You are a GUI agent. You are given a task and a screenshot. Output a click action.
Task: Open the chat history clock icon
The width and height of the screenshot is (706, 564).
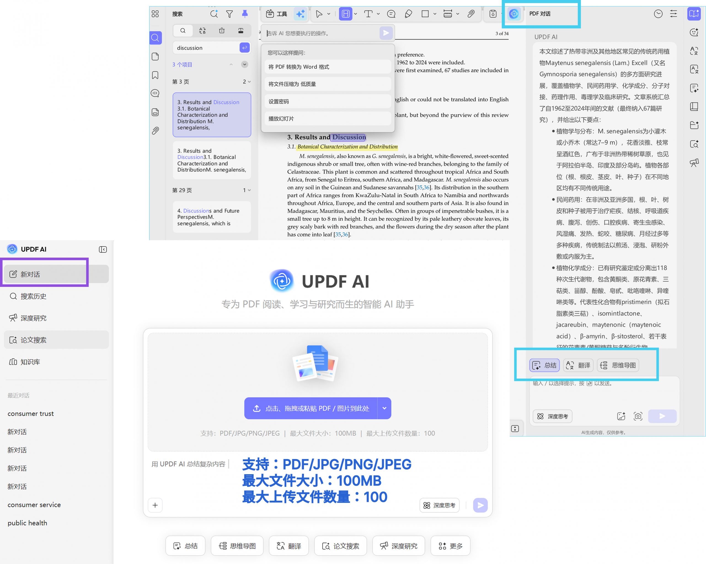coord(658,14)
